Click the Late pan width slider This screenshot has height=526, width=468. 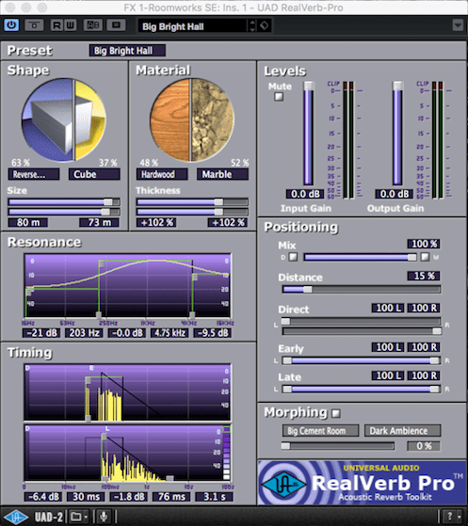click(362, 390)
